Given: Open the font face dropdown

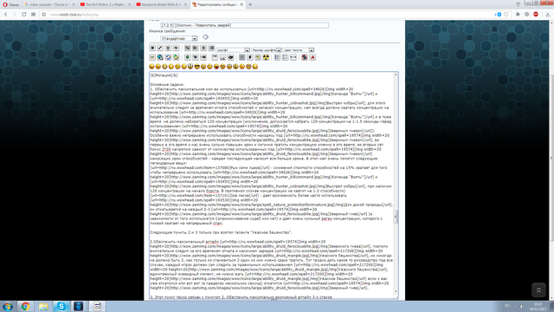Looking at the screenshot, I should click(x=233, y=50).
